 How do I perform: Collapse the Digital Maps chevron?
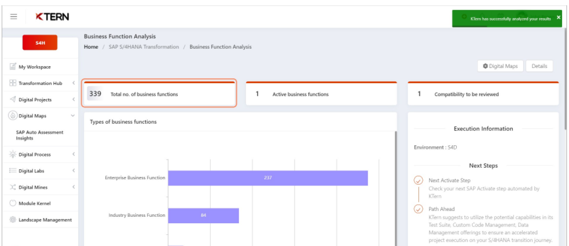pyautogui.click(x=72, y=116)
